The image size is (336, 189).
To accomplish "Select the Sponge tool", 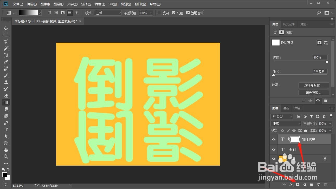I will click(x=6, y=116).
